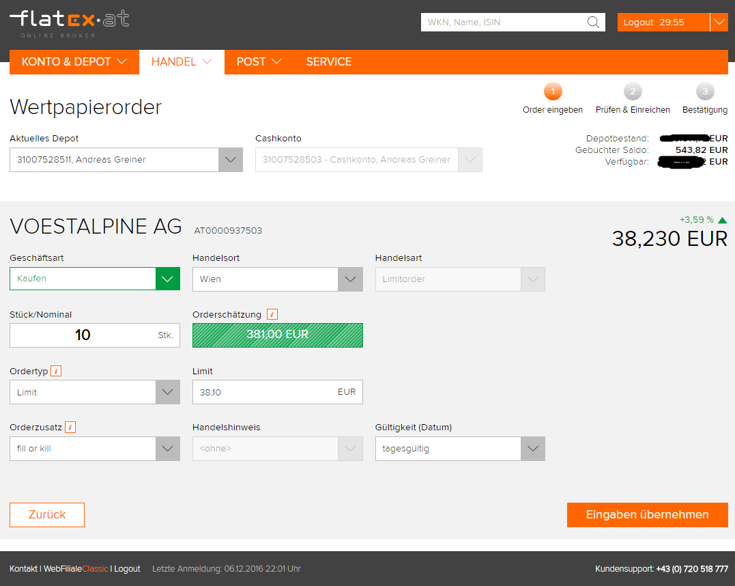Open the HANDEL menu
This screenshot has height=586, width=735.
(x=182, y=62)
